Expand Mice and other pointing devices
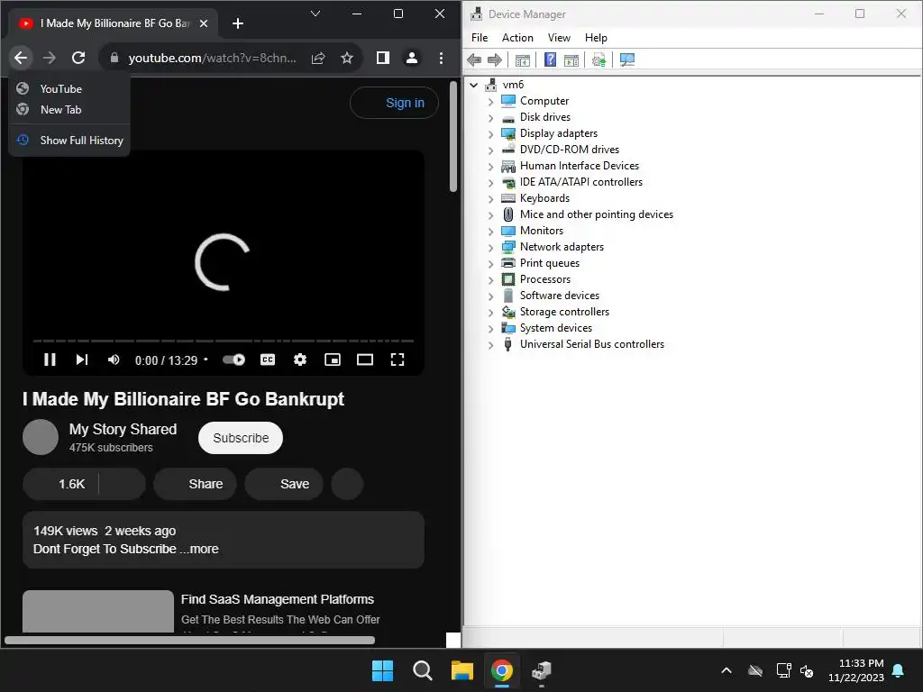This screenshot has width=923, height=692. pos(491,214)
